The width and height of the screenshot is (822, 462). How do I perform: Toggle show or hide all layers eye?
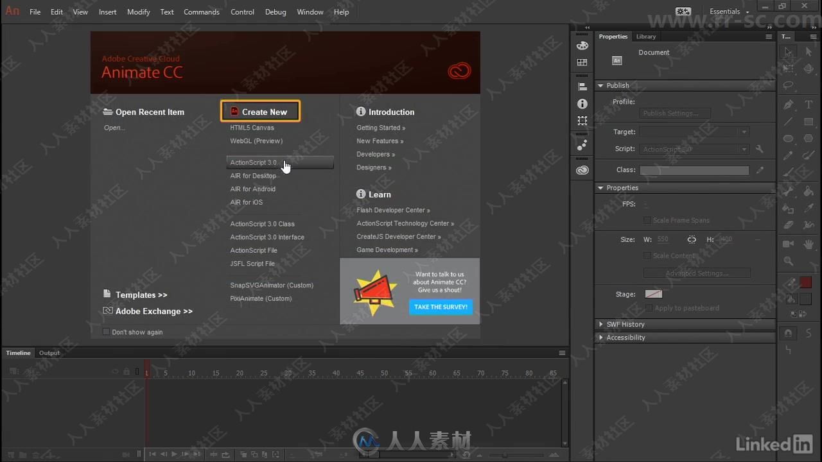point(116,372)
